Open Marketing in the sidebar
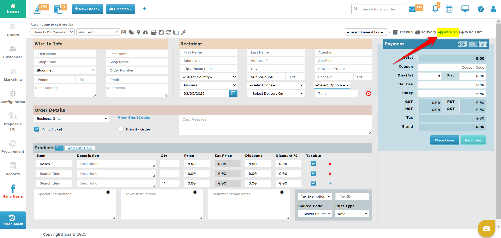 13,75
